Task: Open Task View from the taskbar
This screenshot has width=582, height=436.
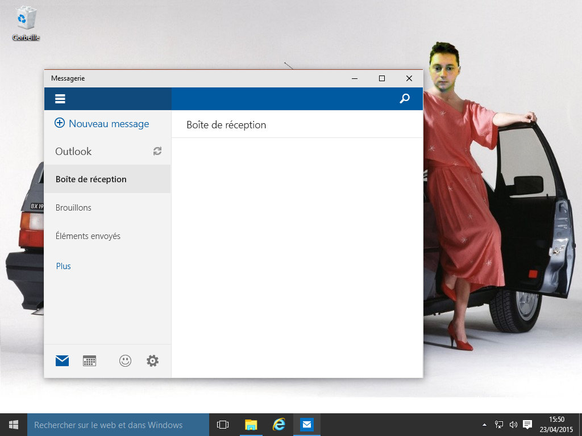Action: (x=223, y=425)
